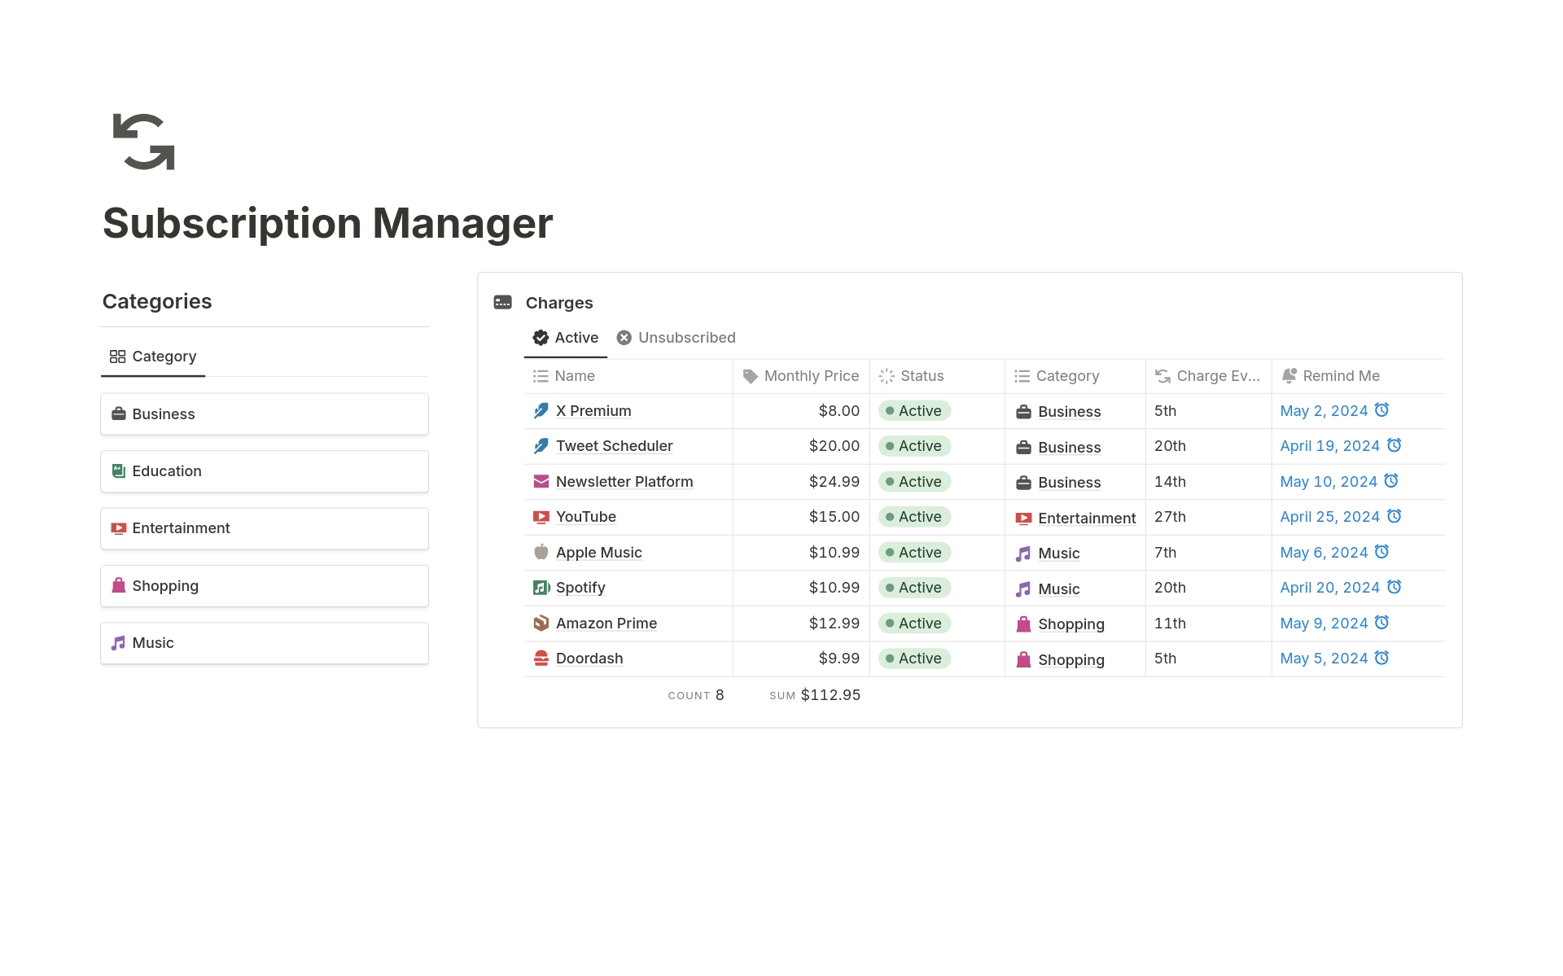This screenshot has height=976, width=1563.
Task: Click the Shopping category in sidebar
Action: point(265,584)
